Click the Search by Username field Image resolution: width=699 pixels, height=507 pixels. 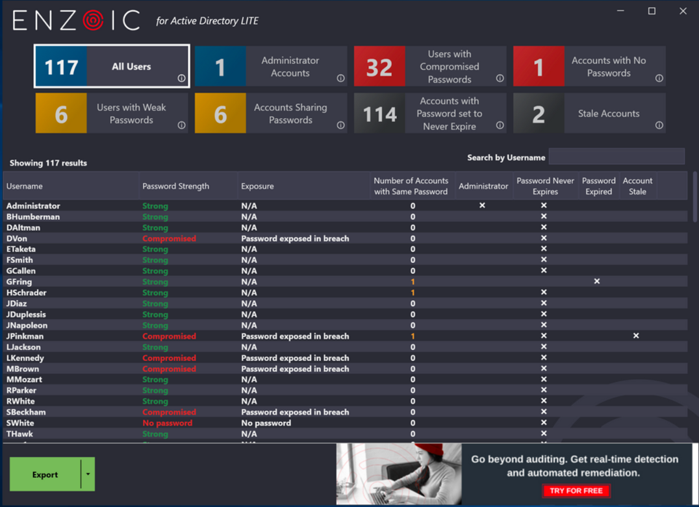pos(616,156)
